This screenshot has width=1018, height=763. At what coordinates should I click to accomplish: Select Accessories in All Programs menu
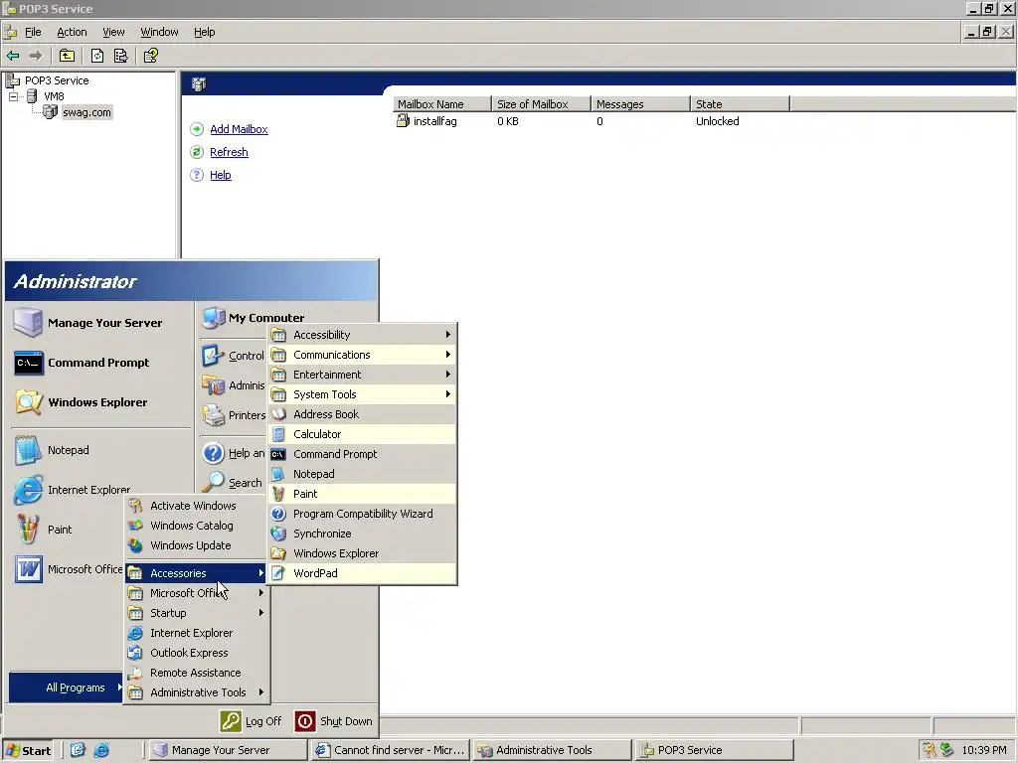pyautogui.click(x=197, y=573)
